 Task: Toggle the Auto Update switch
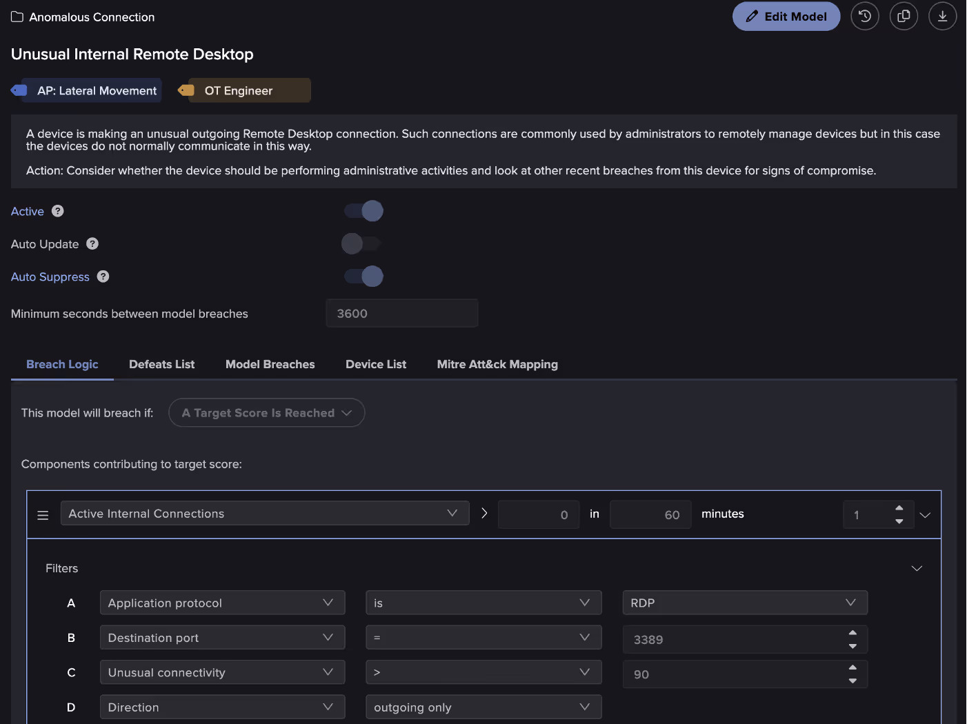tap(362, 243)
